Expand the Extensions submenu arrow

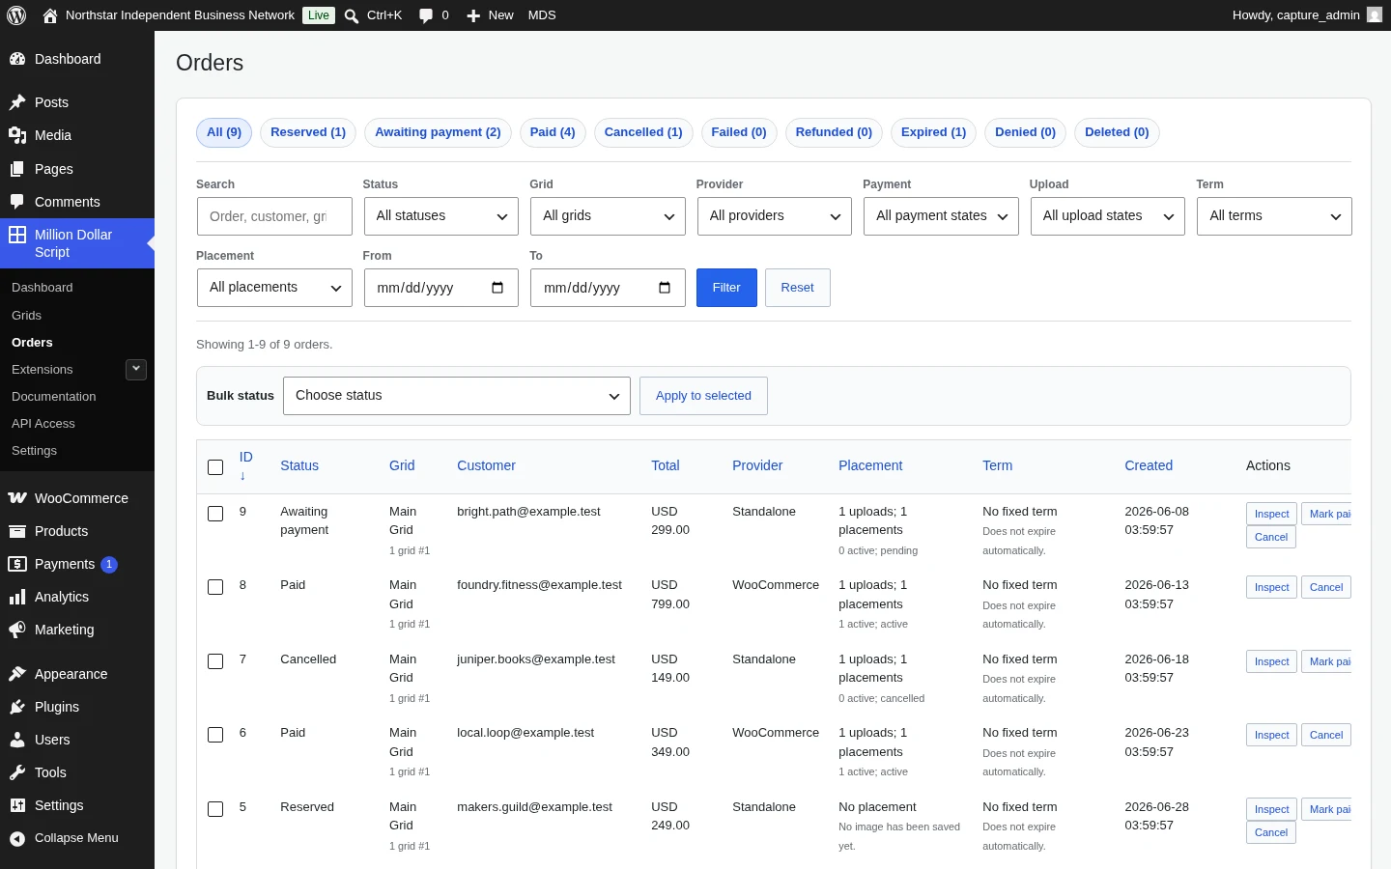coord(136,370)
